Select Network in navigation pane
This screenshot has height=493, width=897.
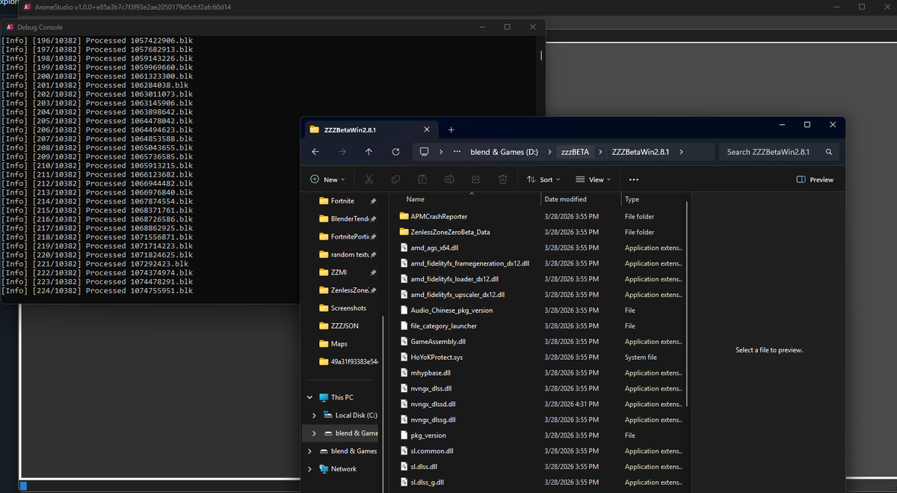[x=343, y=469]
